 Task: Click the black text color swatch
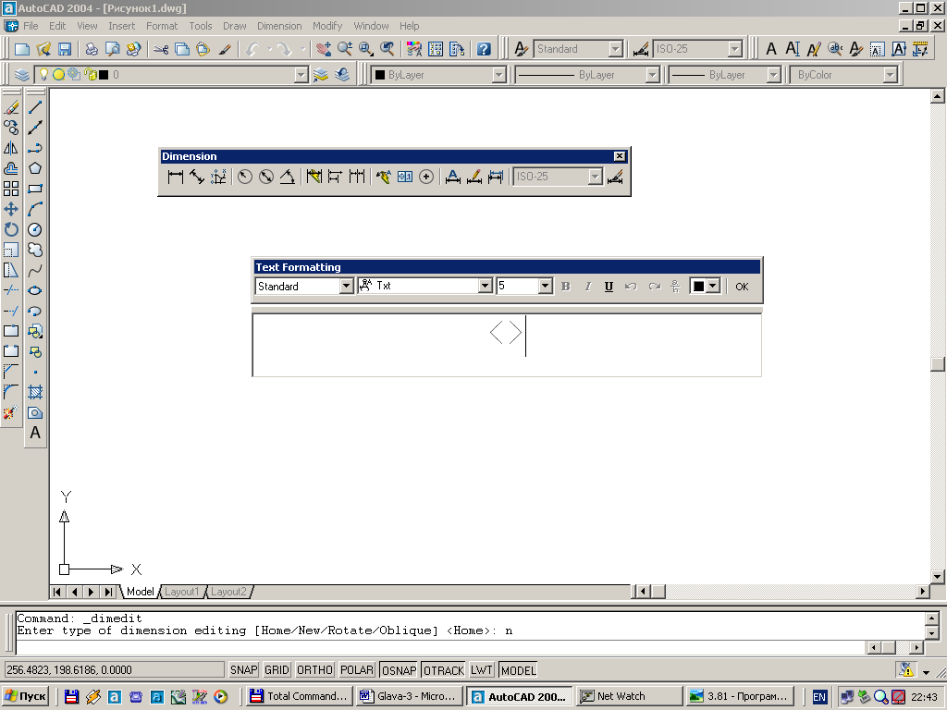tap(699, 287)
